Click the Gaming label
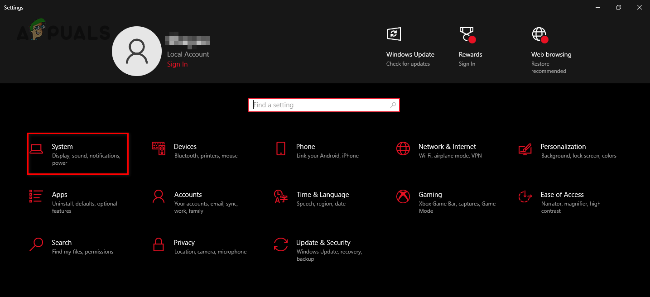Viewport: 650px width, 297px height. tap(430, 195)
